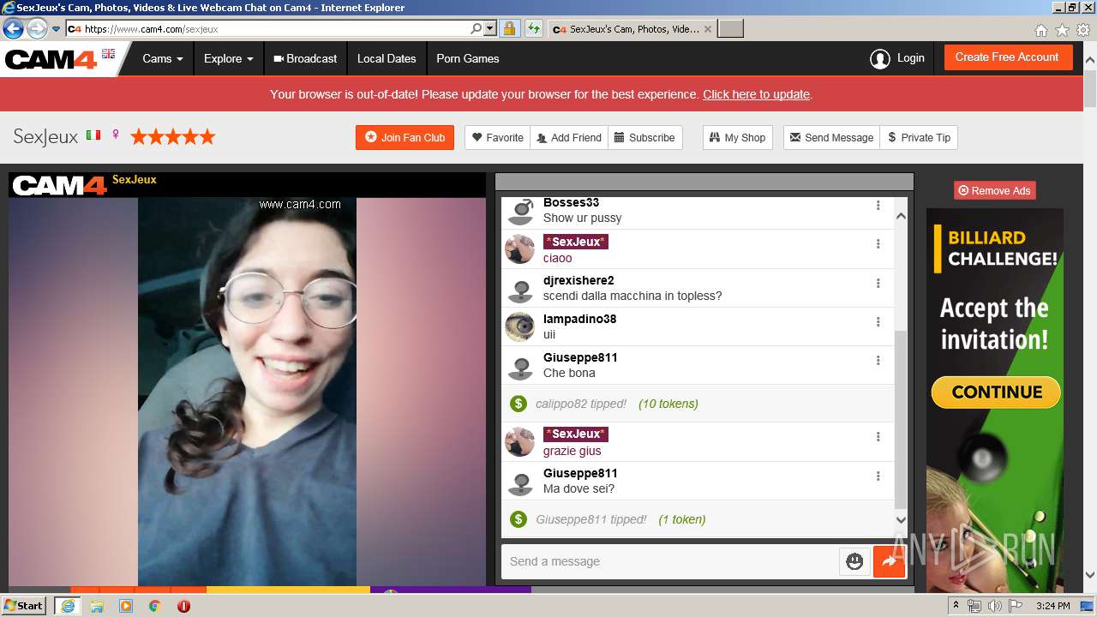The height and width of the screenshot is (617, 1097).
Task: Click the refresh page icon
Action: [x=533, y=28]
